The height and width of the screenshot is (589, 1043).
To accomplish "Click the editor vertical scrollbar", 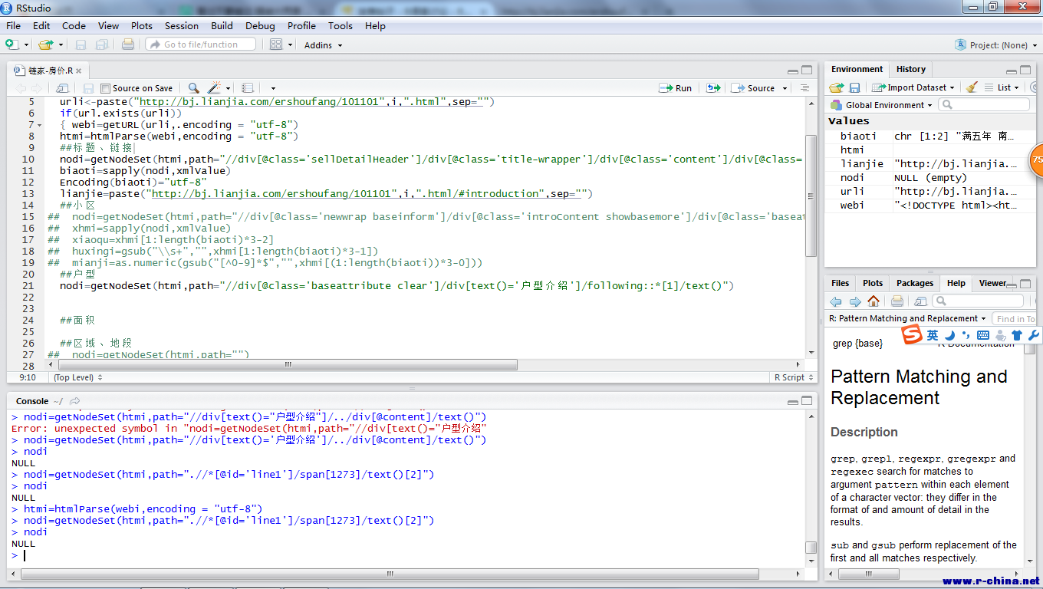I will pos(811,195).
